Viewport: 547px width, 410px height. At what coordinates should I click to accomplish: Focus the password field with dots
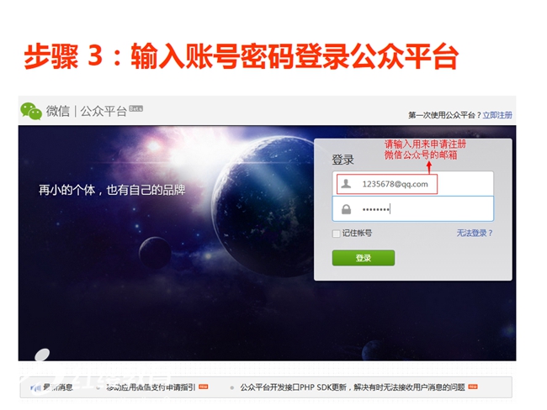(412, 209)
